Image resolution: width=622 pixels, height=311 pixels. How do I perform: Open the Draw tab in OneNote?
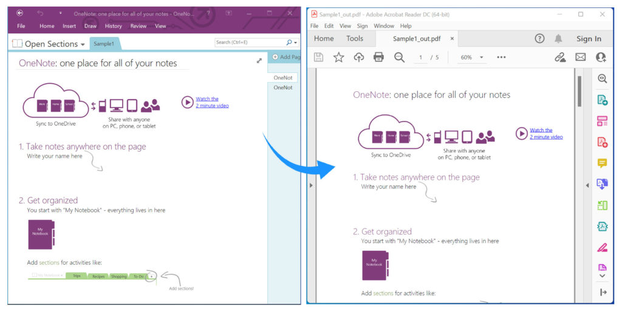pyautogui.click(x=91, y=26)
